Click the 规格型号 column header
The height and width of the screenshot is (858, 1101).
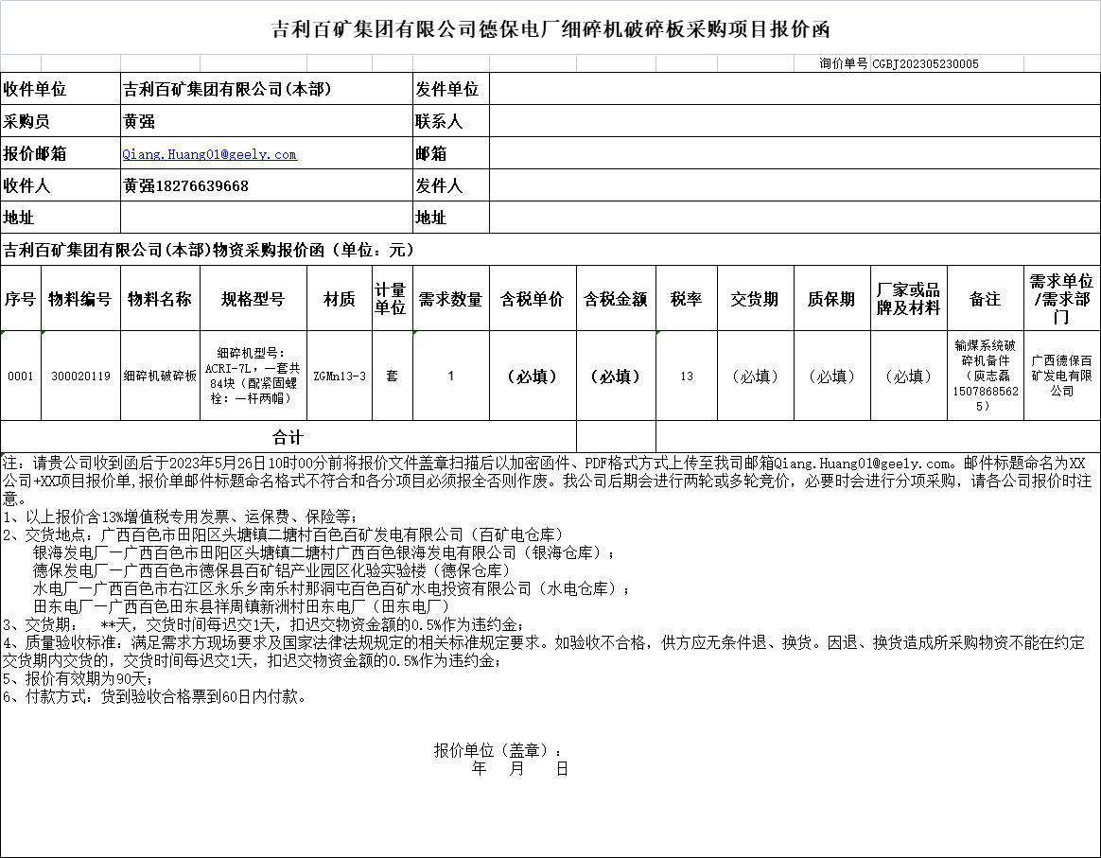coord(253,298)
